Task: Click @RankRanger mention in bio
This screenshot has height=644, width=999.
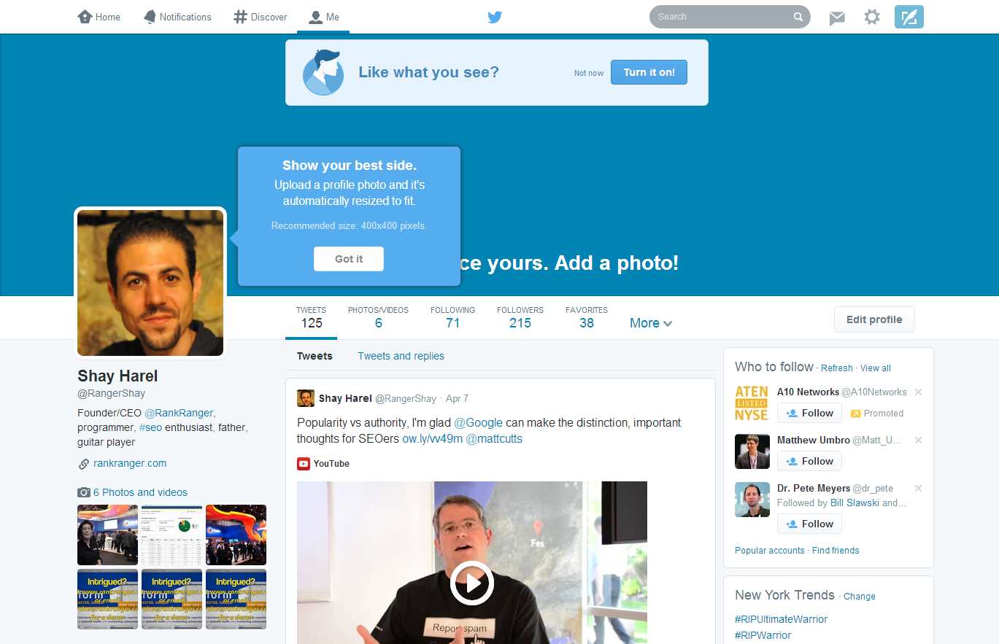Action: coord(180,413)
